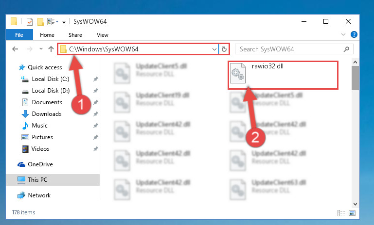The image size is (374, 225).
Task: Go up one folder level
Action: click(51, 49)
